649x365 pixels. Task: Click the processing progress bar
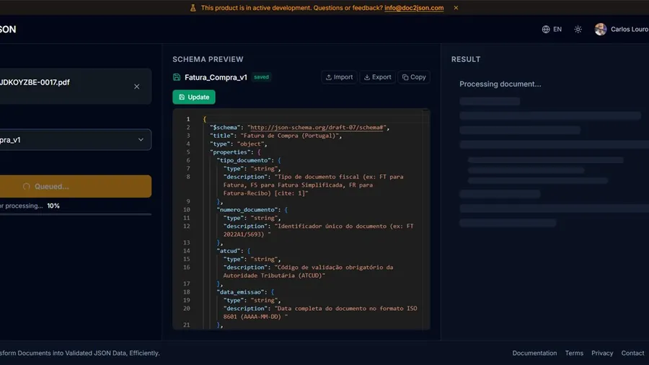75,214
